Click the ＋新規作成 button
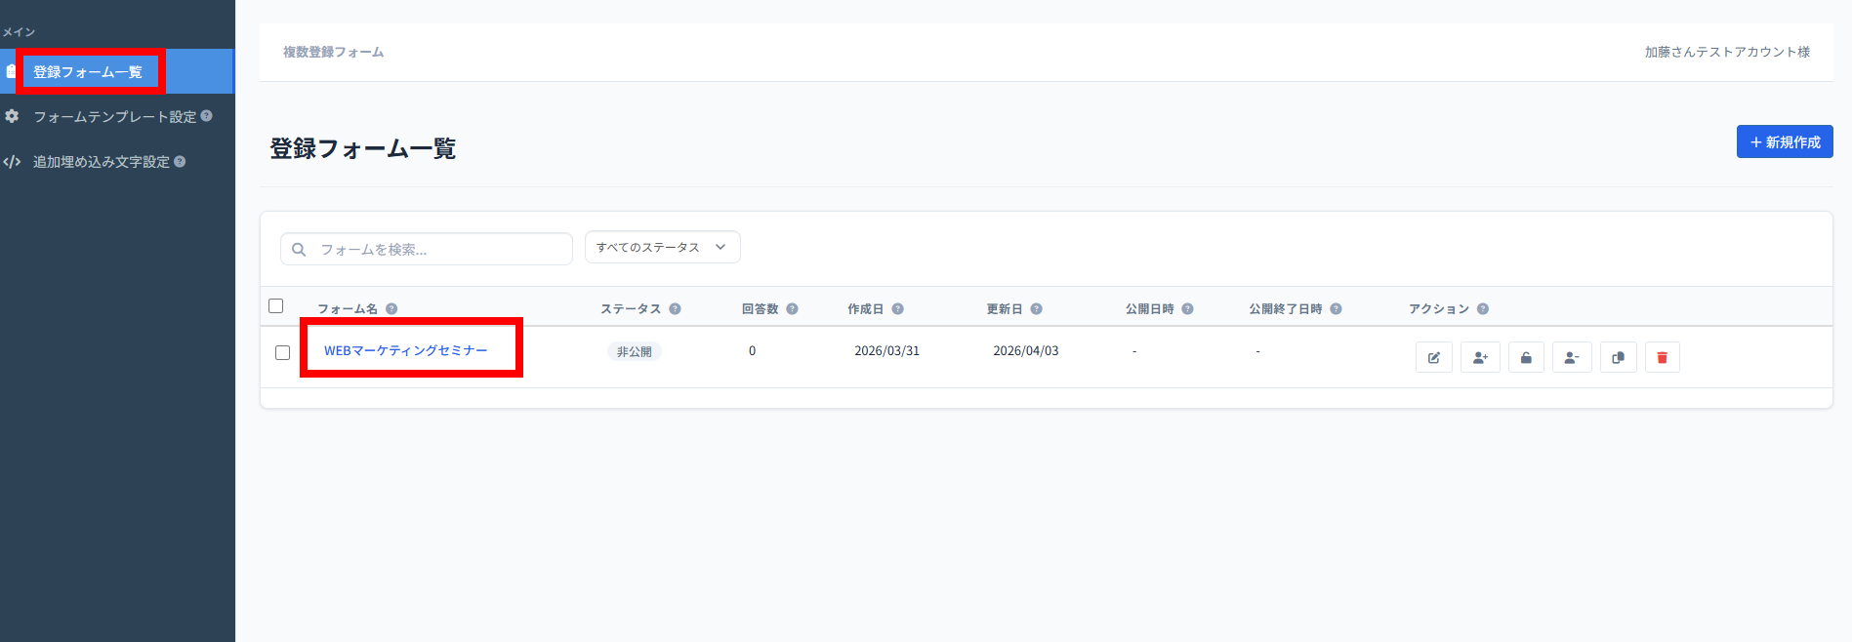This screenshot has height=642, width=1852. (1784, 142)
